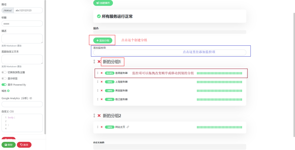Image resolution: width=295 pixels, height=150 pixels.
Task: Click the 100% badge of 美国服务器
Action: tap(110, 91)
